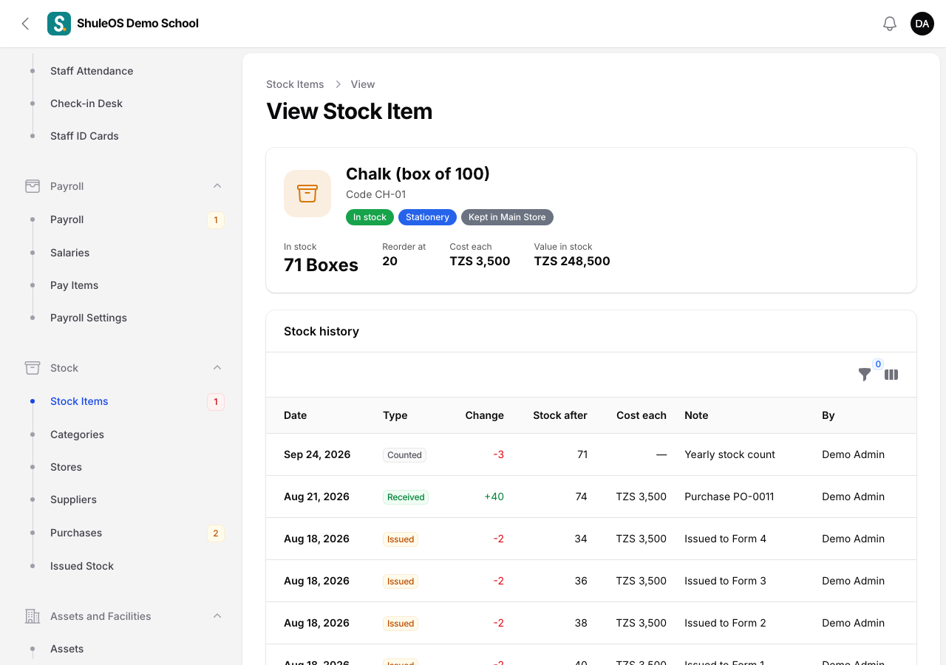The height and width of the screenshot is (665, 946).
Task: Click the Counted type badge
Action: tap(404, 455)
